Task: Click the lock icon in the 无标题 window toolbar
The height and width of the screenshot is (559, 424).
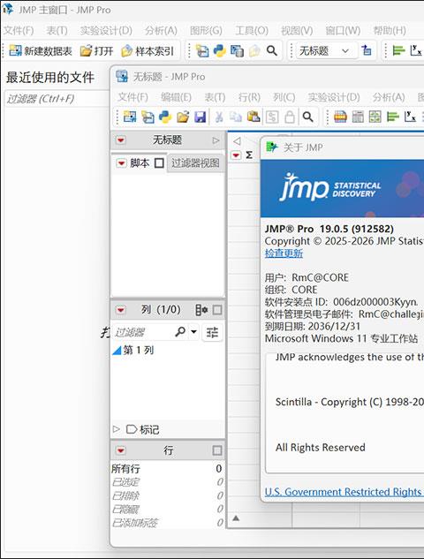Action: (290, 117)
